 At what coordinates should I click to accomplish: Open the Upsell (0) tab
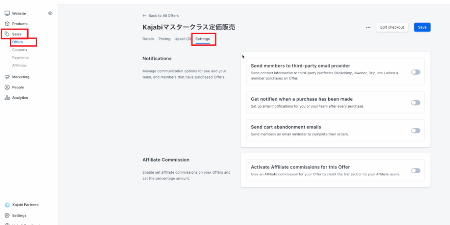[x=183, y=39]
